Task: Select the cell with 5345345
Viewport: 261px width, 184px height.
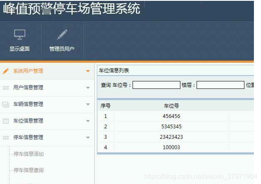Action: [171, 127]
